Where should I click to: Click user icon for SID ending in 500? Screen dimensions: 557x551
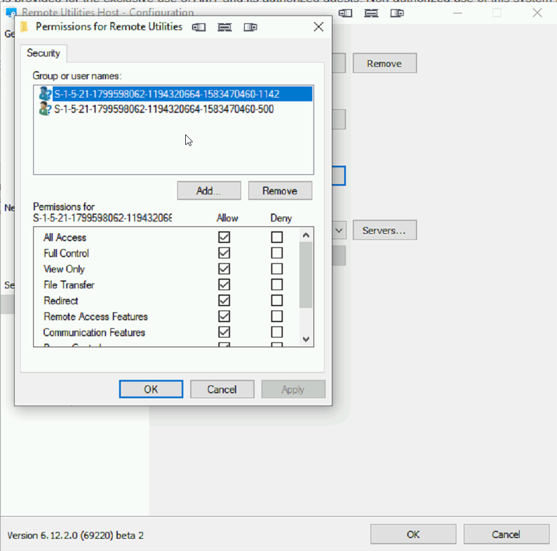point(45,109)
